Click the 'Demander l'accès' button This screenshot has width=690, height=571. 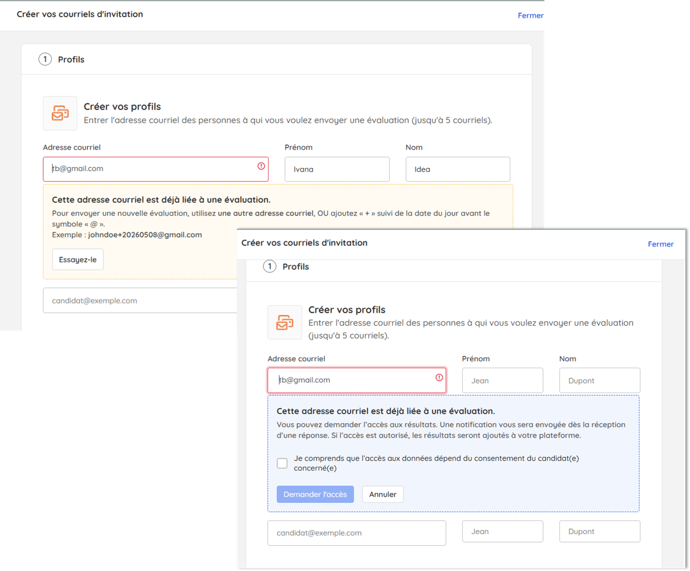315,494
